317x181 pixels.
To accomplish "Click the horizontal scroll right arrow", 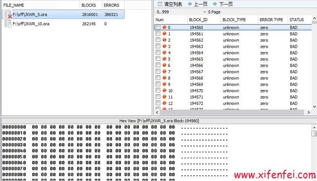I will (309, 112).
